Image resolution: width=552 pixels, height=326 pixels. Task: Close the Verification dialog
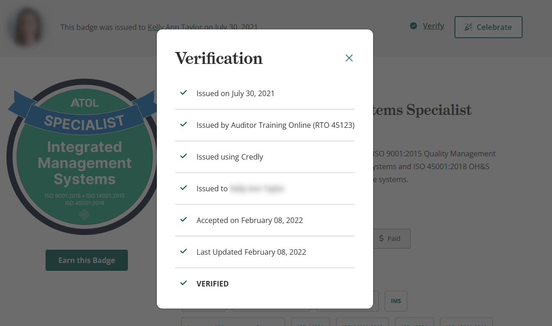349,58
